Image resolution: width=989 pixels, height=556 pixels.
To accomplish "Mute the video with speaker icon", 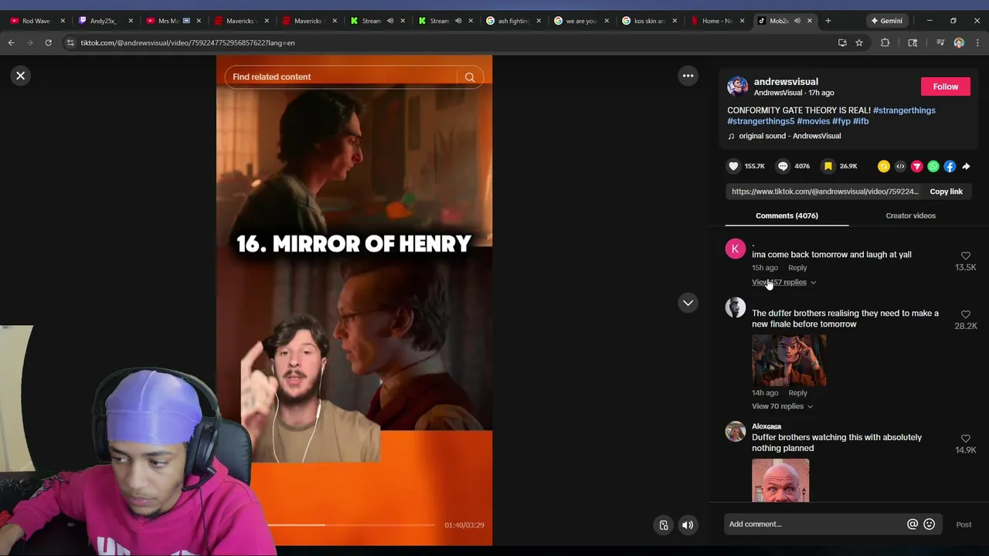I will pyautogui.click(x=688, y=525).
